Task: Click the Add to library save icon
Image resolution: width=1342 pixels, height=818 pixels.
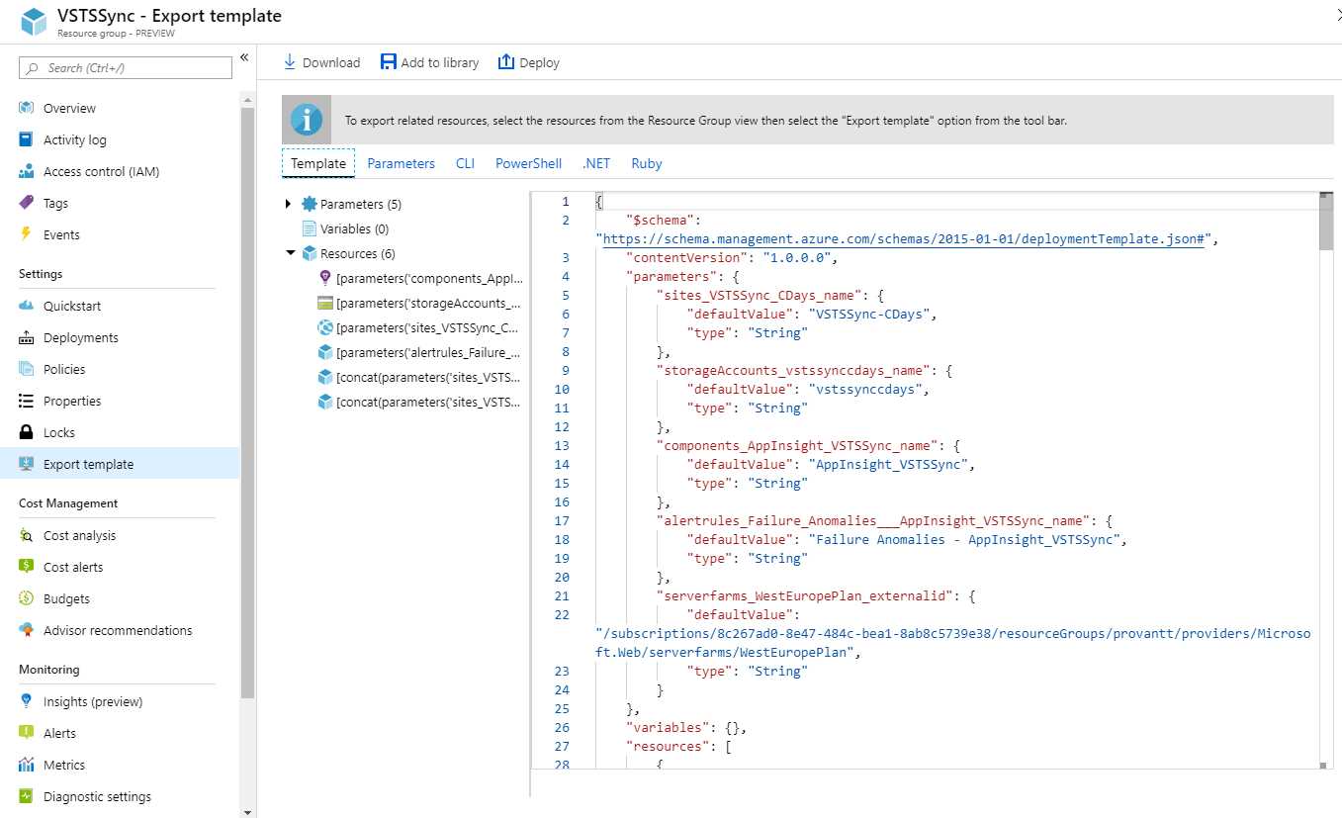Action: pos(389,61)
